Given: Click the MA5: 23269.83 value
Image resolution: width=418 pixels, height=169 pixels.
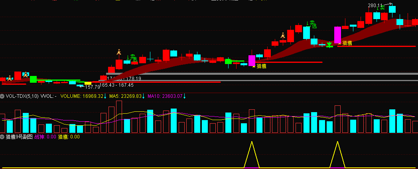Looking at the screenshot, I should 125,96.
